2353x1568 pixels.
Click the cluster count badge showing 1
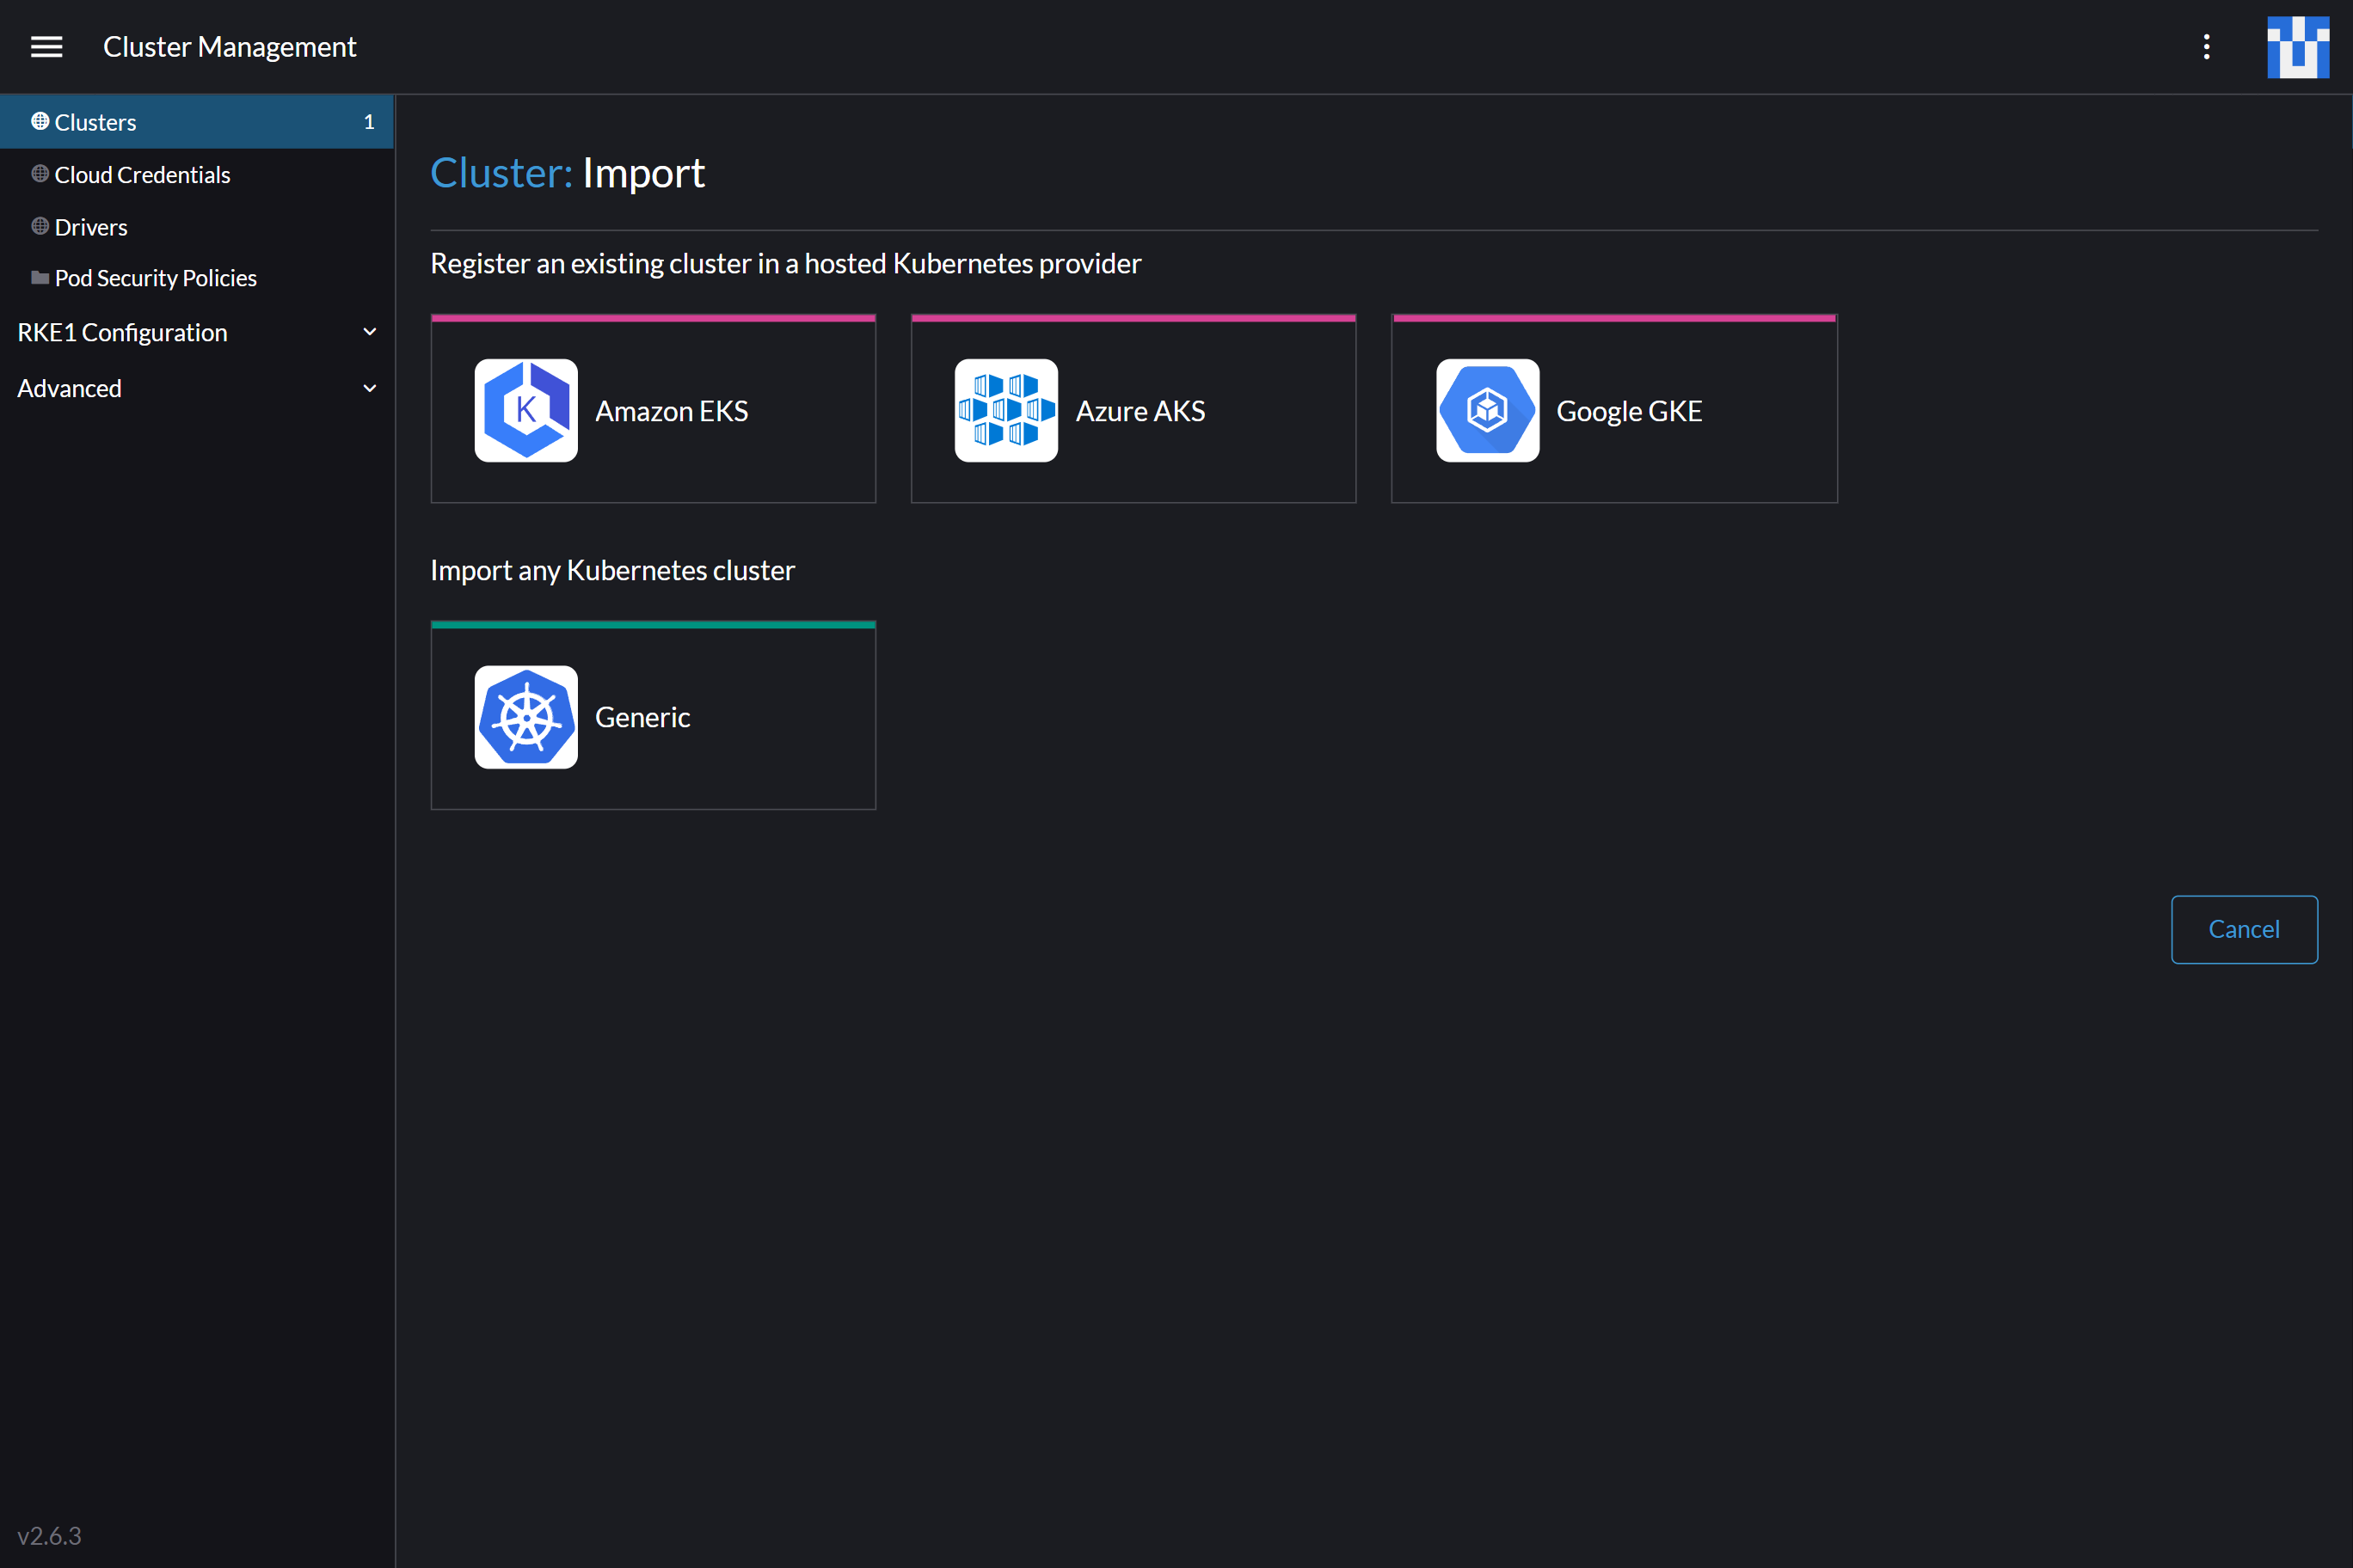point(368,121)
